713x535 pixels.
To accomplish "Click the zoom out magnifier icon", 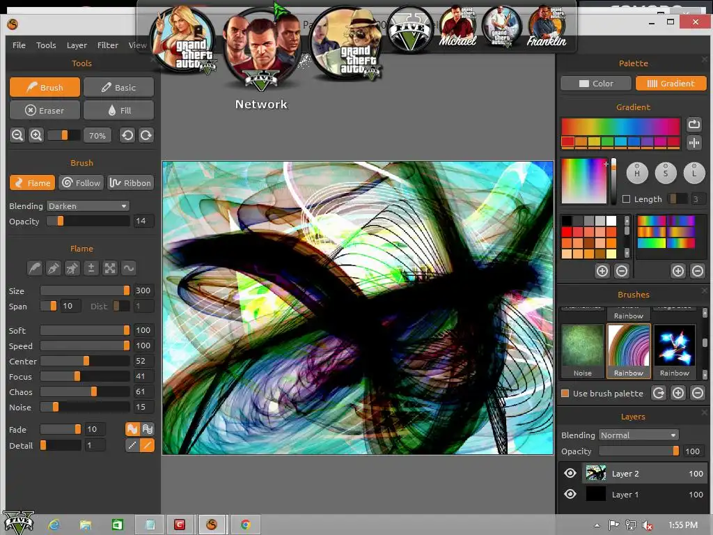I will [x=17, y=135].
